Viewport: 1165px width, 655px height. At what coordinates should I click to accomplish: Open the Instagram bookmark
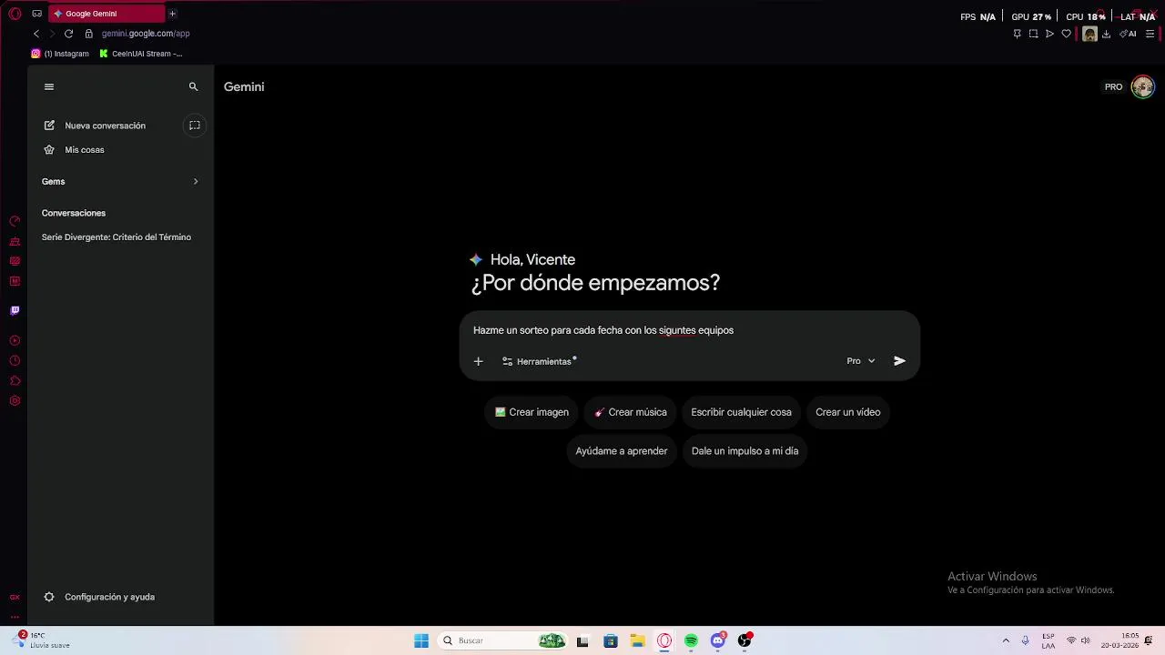pyautogui.click(x=60, y=54)
